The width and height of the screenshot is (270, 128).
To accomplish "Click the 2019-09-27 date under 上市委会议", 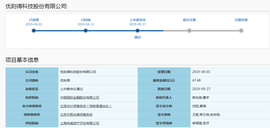I will 137,24.
